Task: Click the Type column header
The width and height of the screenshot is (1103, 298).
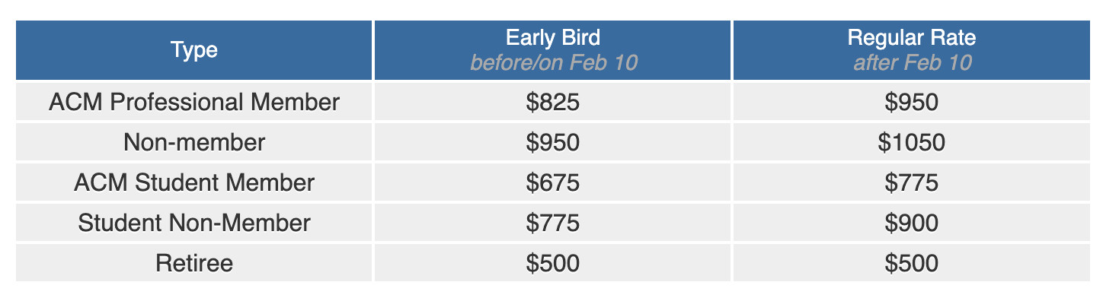Action: click(194, 50)
